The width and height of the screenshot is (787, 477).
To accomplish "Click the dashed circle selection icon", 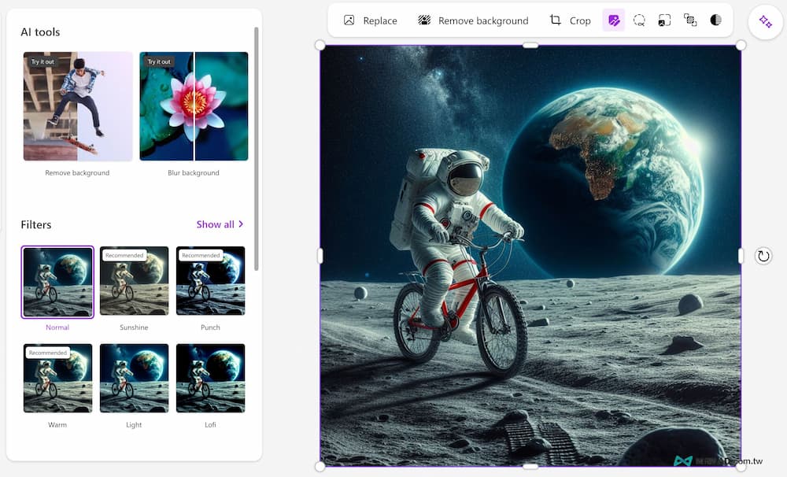I will 639,20.
